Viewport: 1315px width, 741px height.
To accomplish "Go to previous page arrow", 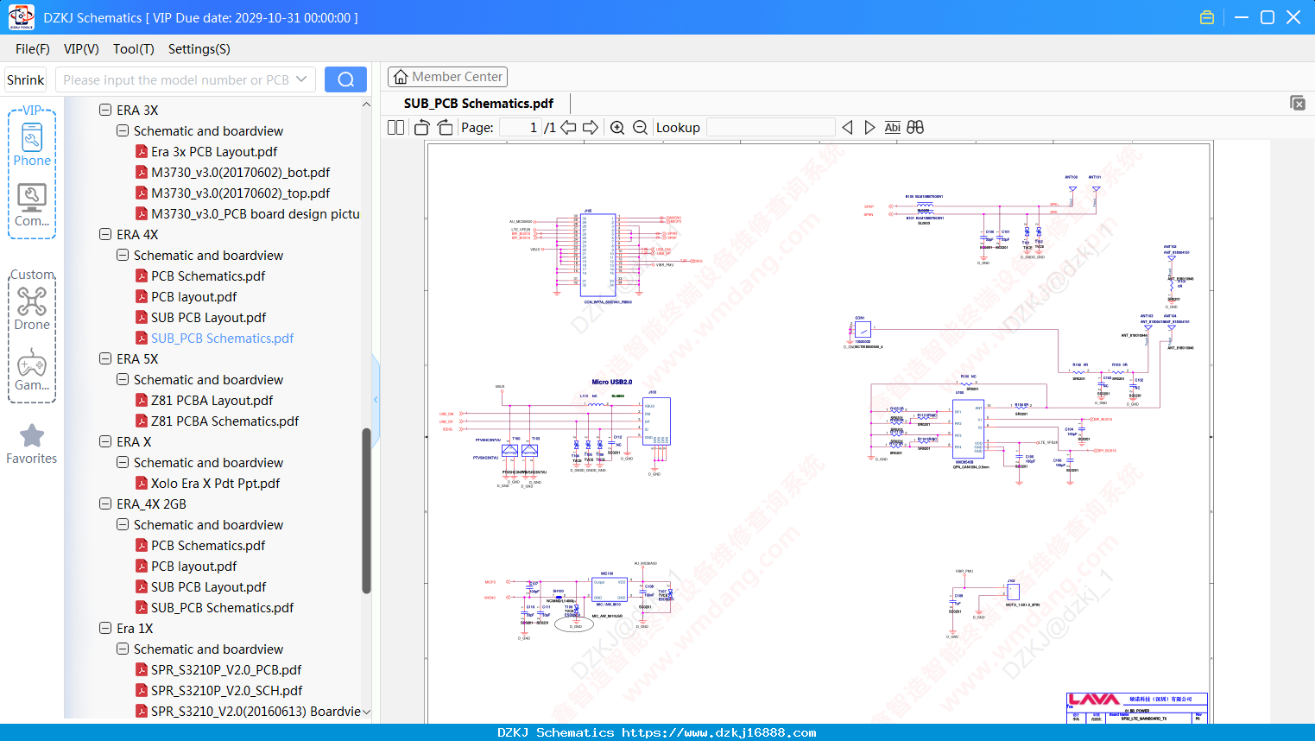I will 568,127.
